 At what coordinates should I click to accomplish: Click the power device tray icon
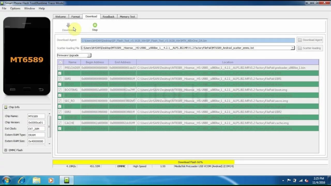[x=295, y=180]
